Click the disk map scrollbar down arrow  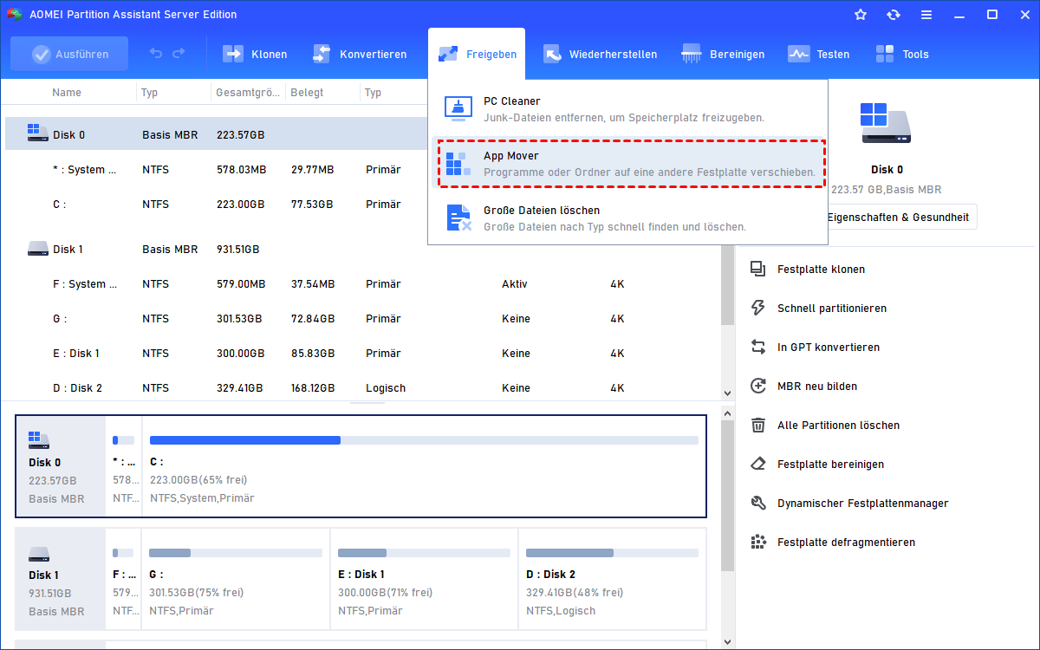[728, 642]
